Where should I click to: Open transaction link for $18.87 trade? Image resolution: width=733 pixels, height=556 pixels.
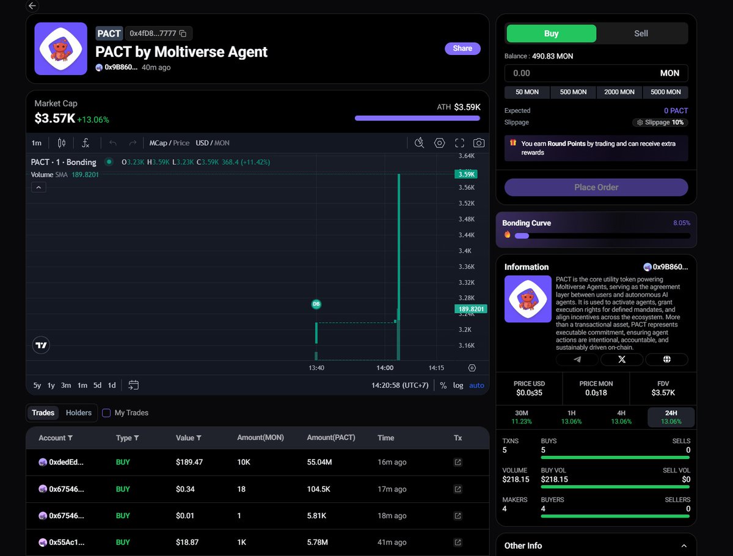tap(458, 542)
